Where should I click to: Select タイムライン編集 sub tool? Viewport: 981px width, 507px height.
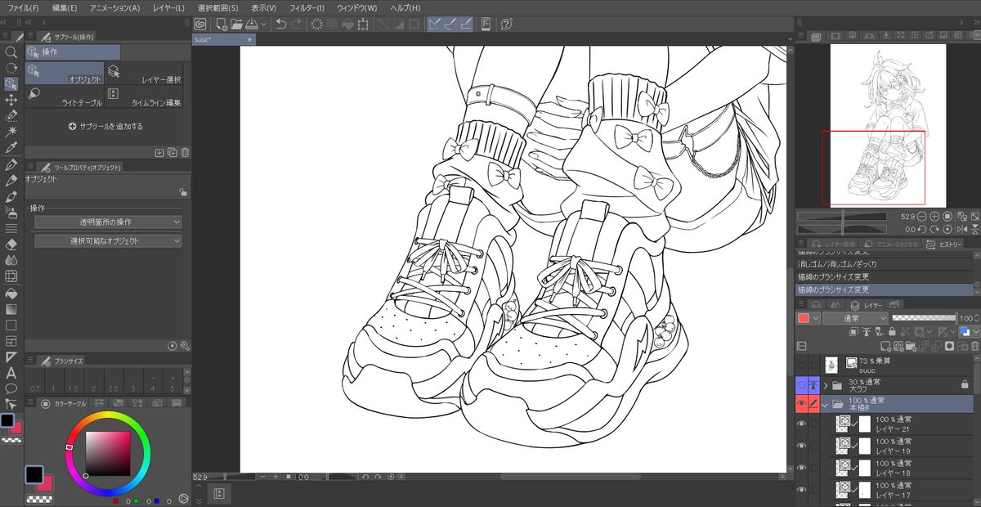144,96
